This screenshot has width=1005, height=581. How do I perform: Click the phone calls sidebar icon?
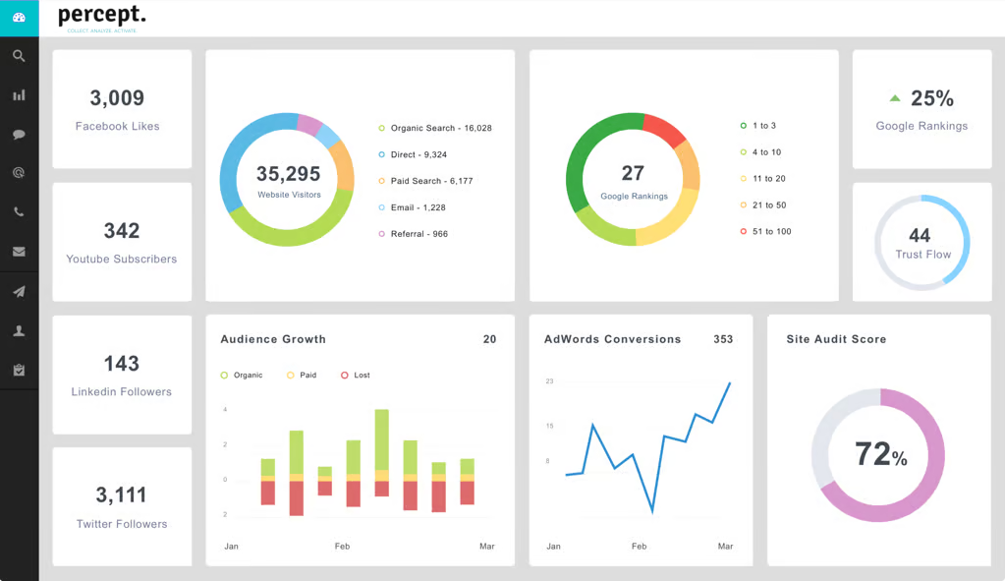pos(19,211)
